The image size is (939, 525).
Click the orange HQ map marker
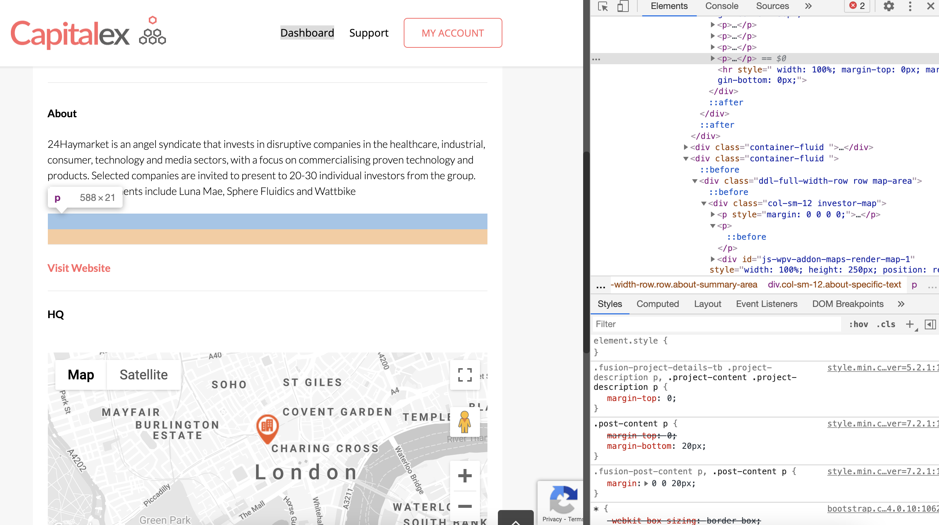pyautogui.click(x=267, y=429)
